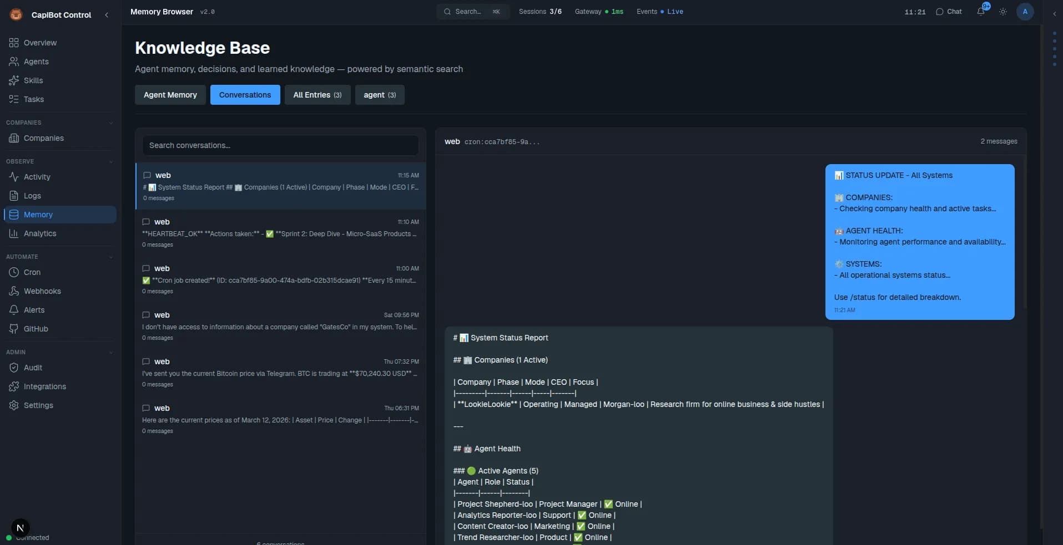The image size is (1063, 545).
Task: Click the Agents people icon
Action: point(14,62)
